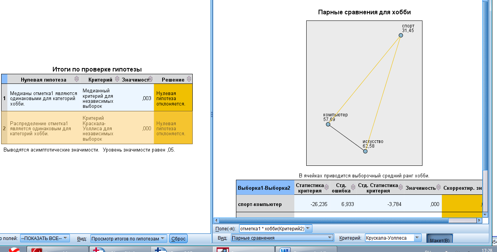Click the Макет(В) button
The image size is (497, 252).
pyautogui.click(x=439, y=240)
